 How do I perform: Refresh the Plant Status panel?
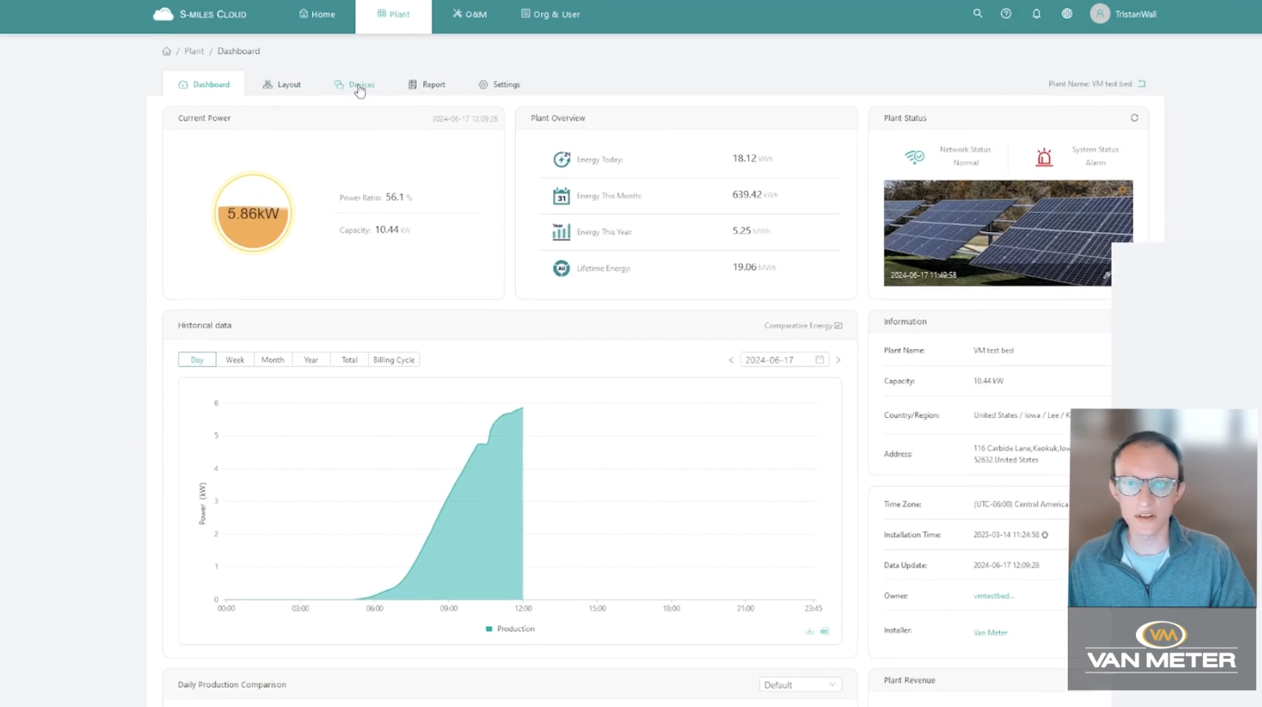tap(1134, 117)
